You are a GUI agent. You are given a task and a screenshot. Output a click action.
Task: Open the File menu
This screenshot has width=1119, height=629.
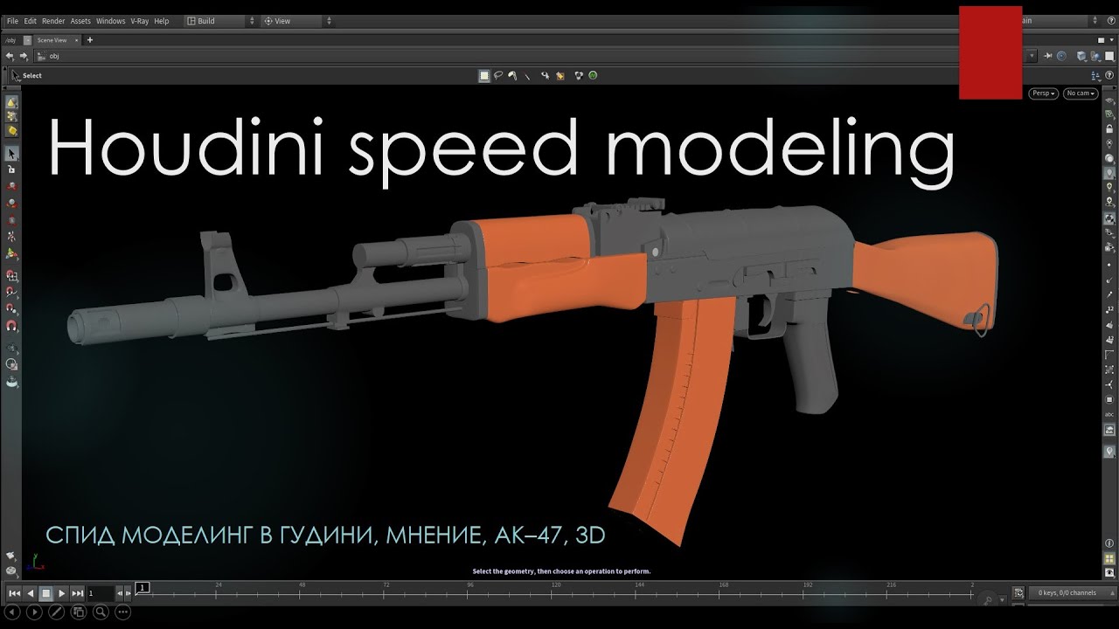point(12,21)
